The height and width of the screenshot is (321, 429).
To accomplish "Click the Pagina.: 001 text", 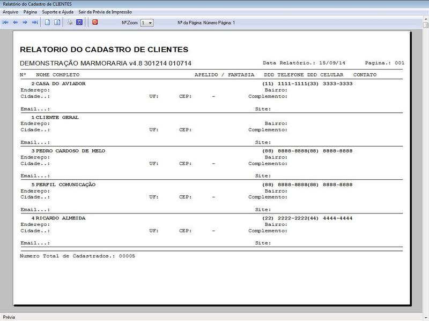I will [x=384, y=63].
